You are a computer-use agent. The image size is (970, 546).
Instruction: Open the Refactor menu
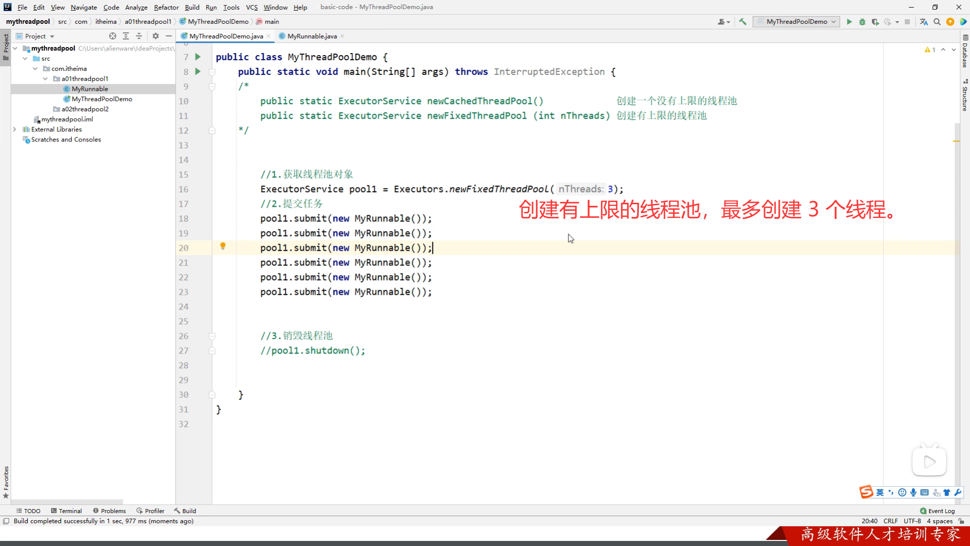(x=166, y=7)
